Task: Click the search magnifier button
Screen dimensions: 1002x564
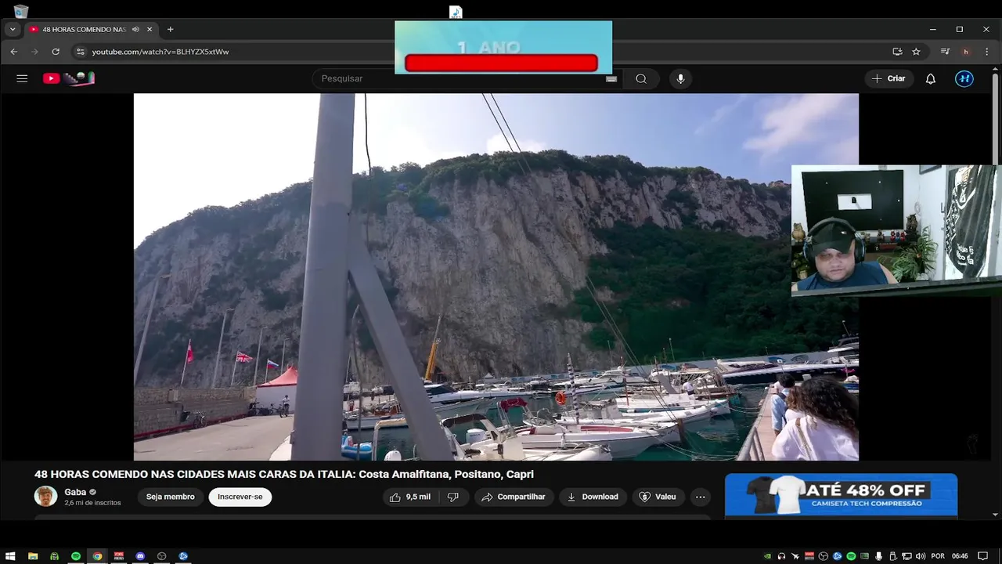Action: coord(641,78)
